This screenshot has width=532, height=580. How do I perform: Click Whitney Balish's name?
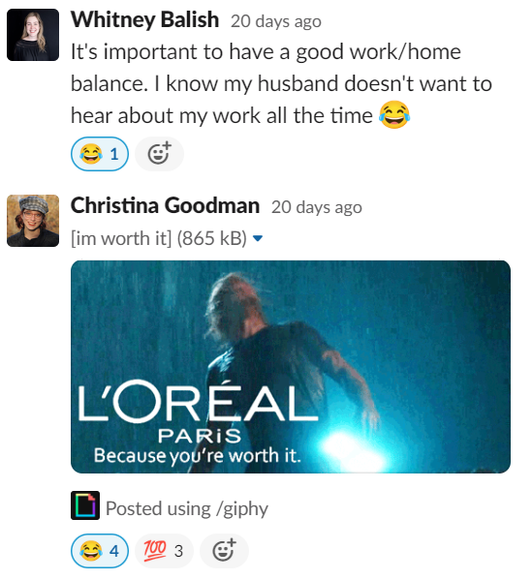tap(144, 19)
